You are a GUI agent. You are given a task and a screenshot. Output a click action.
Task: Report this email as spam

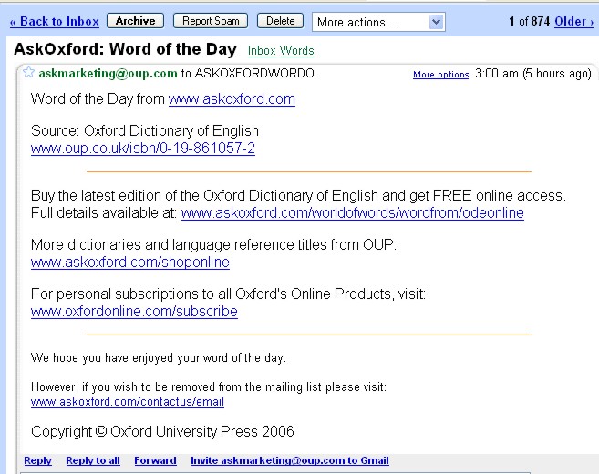[211, 21]
